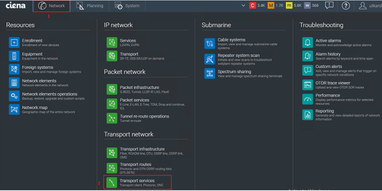The height and width of the screenshot is (191, 382).
Task: Click the Enrollment icon
Action: (x=14, y=43)
